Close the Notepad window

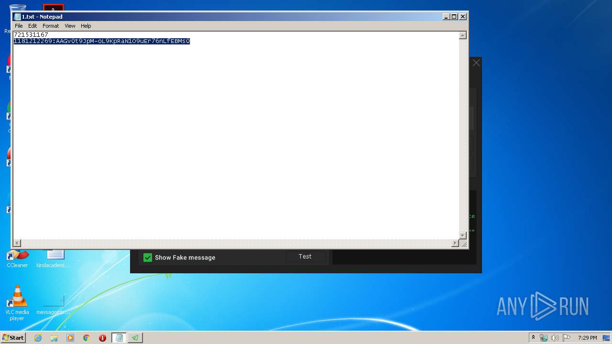[462, 16]
